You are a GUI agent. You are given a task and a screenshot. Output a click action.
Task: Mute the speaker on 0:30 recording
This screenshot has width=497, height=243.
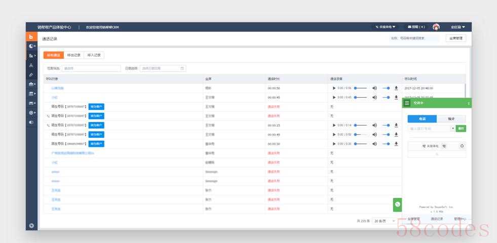pyautogui.click(x=375, y=144)
